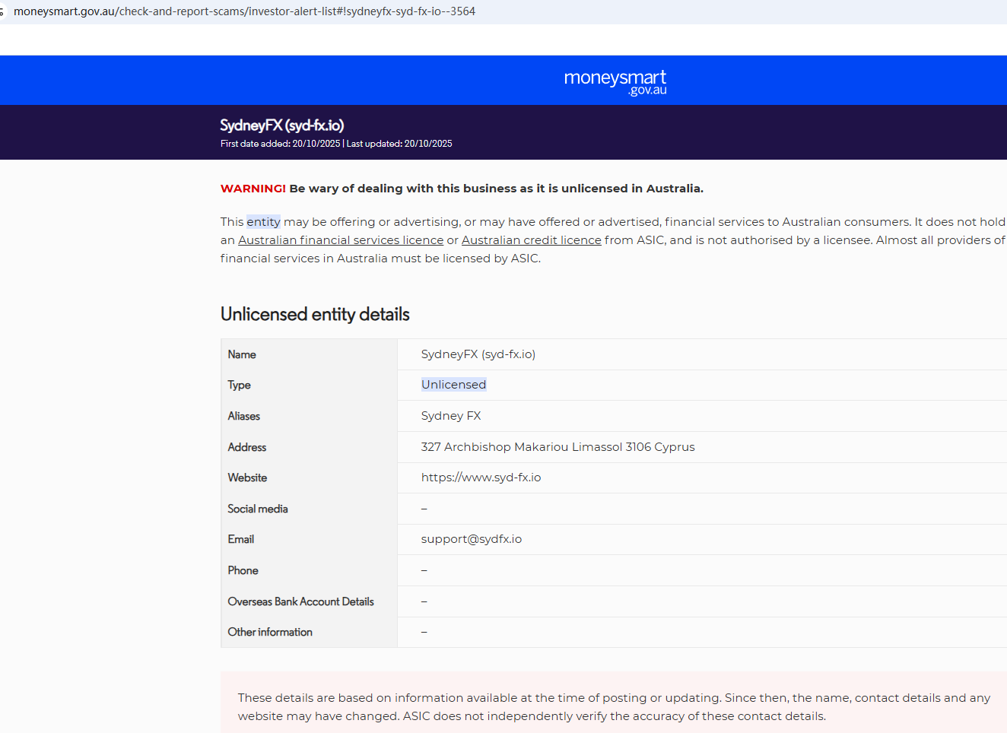Click the browser address bar URL
The width and height of the screenshot is (1007, 733).
244,11
